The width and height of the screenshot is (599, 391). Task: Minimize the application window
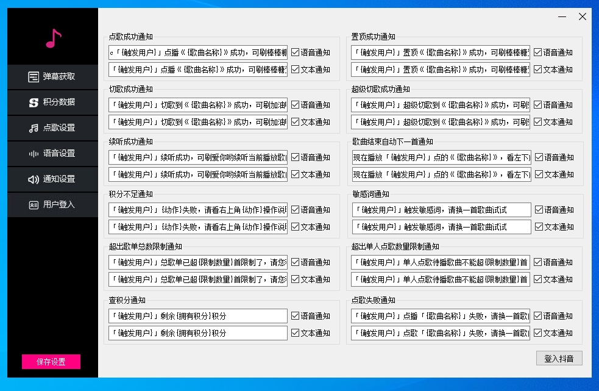point(562,17)
